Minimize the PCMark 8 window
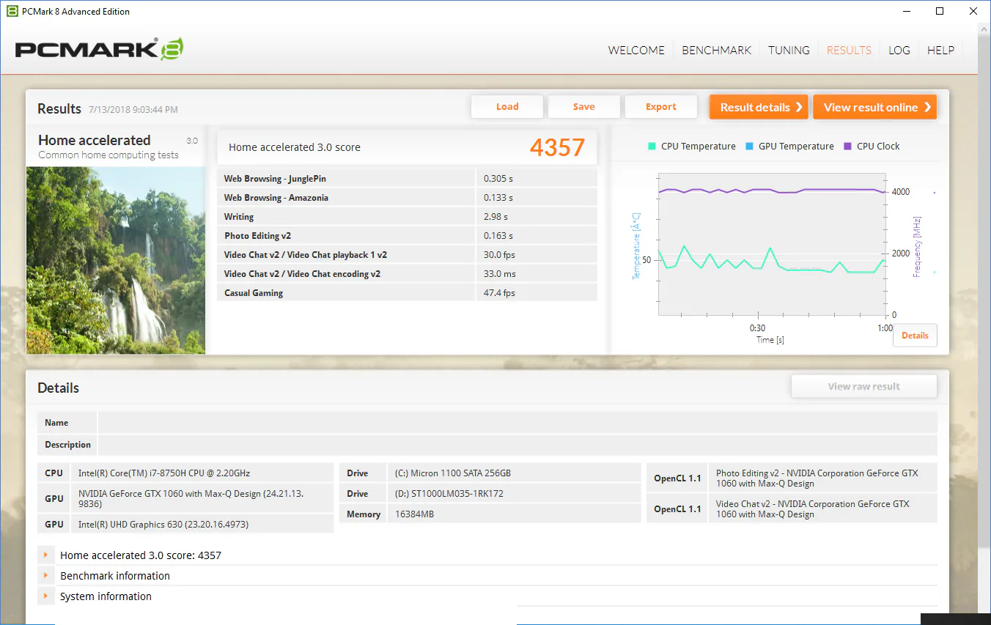This screenshot has height=625, width=991. (907, 11)
